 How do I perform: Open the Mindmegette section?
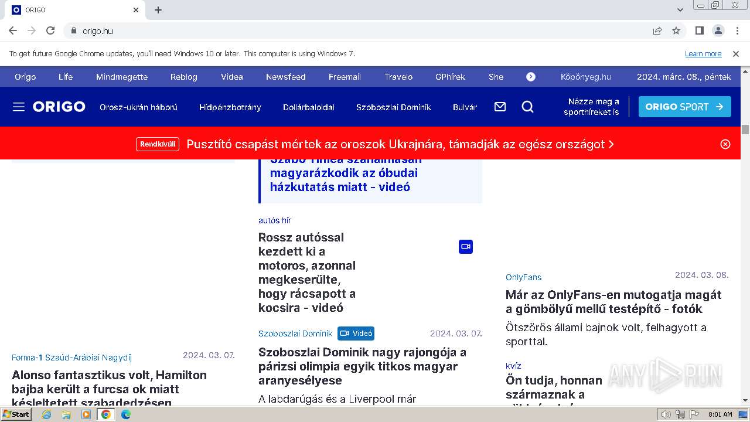click(x=122, y=77)
